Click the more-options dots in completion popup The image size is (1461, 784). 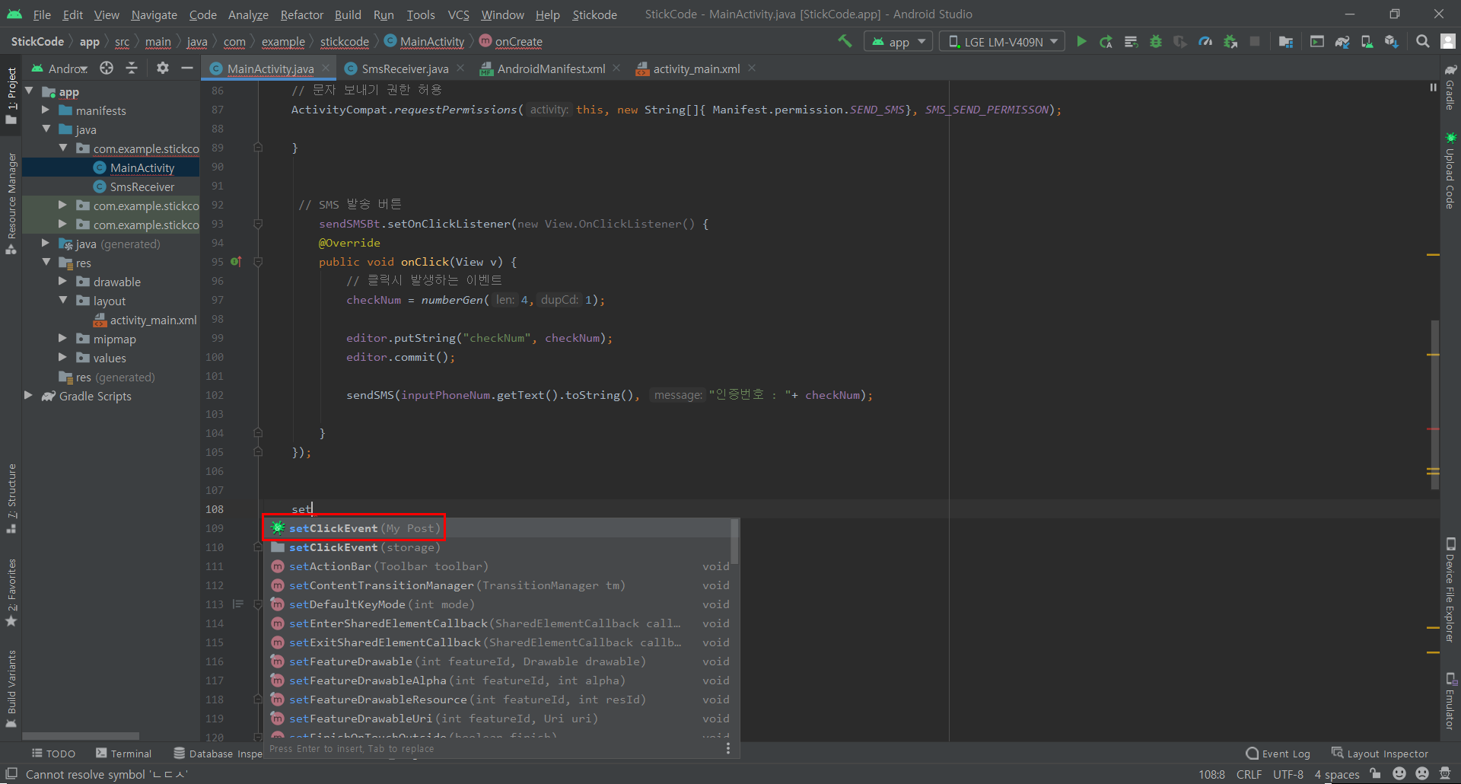click(x=728, y=749)
